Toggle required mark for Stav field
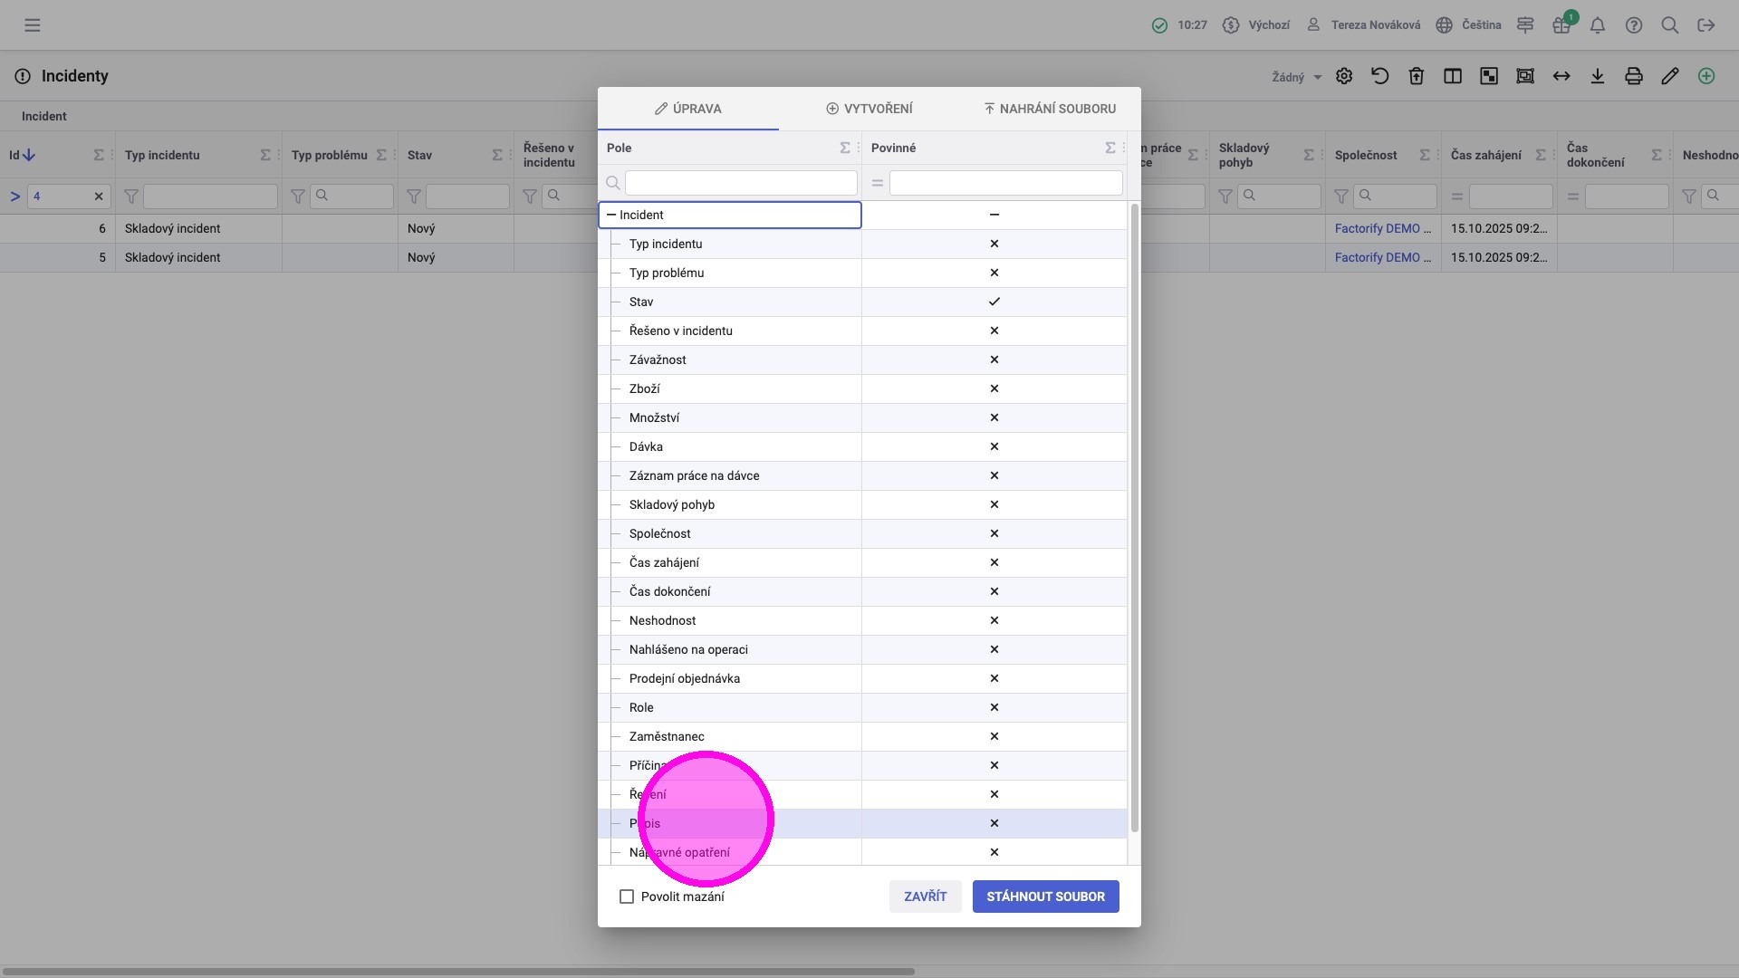The image size is (1739, 978). point(994,302)
